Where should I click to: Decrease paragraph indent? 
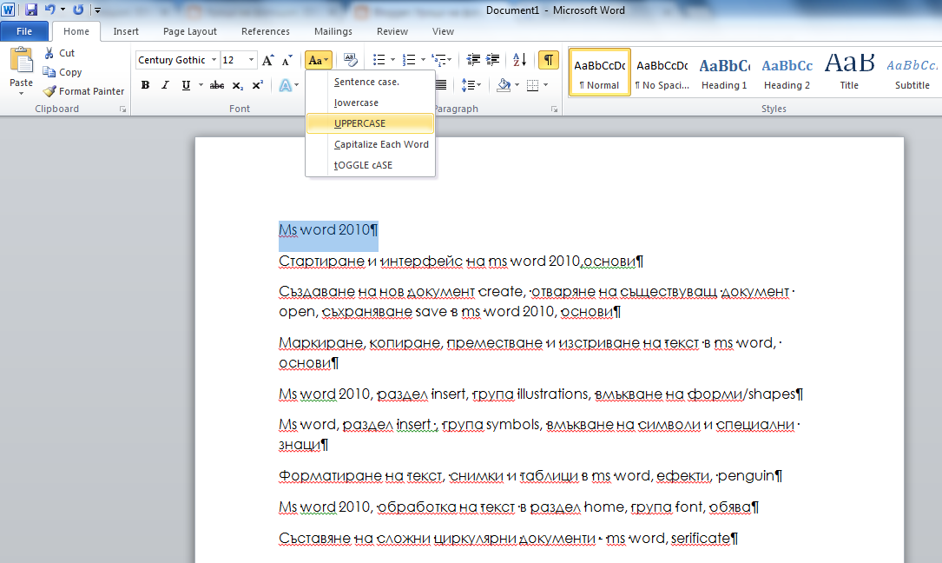coord(473,60)
